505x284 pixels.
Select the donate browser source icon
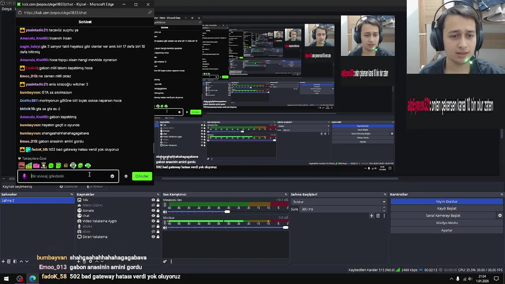click(x=79, y=211)
